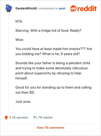
Task: Click the reply arrow icon
Action: tap(35, 117)
